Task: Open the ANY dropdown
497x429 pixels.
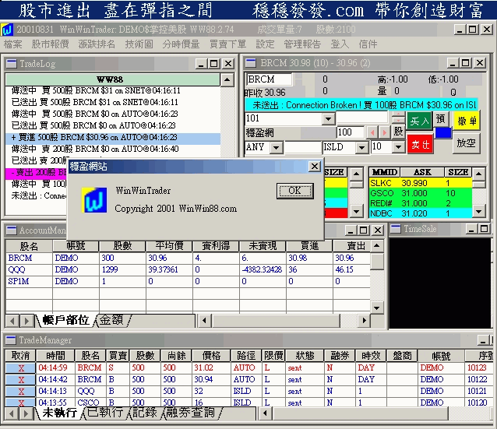Action: coord(276,148)
